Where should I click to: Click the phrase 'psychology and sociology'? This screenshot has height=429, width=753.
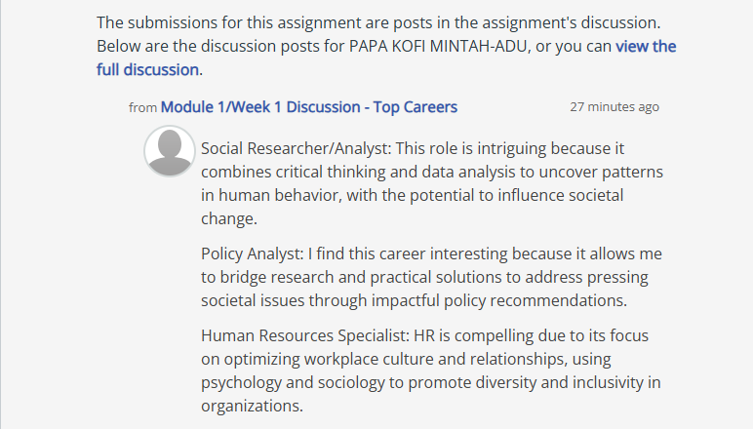click(293, 383)
